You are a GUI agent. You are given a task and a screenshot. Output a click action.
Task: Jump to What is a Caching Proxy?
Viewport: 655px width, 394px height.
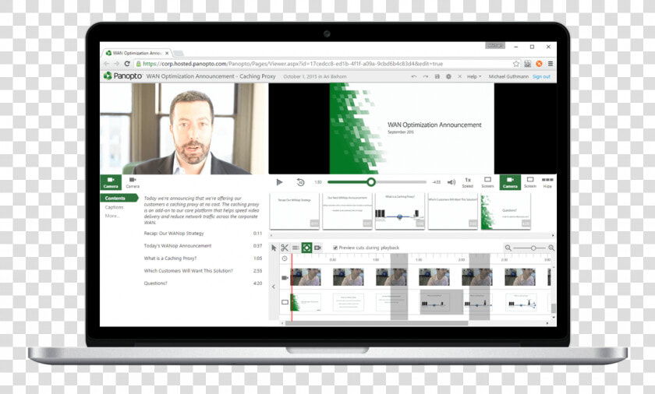203,259
